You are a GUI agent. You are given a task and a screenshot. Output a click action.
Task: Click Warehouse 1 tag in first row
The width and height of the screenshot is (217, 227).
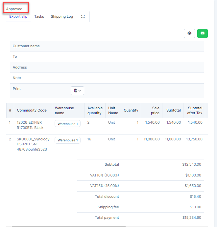pyautogui.click(x=67, y=124)
